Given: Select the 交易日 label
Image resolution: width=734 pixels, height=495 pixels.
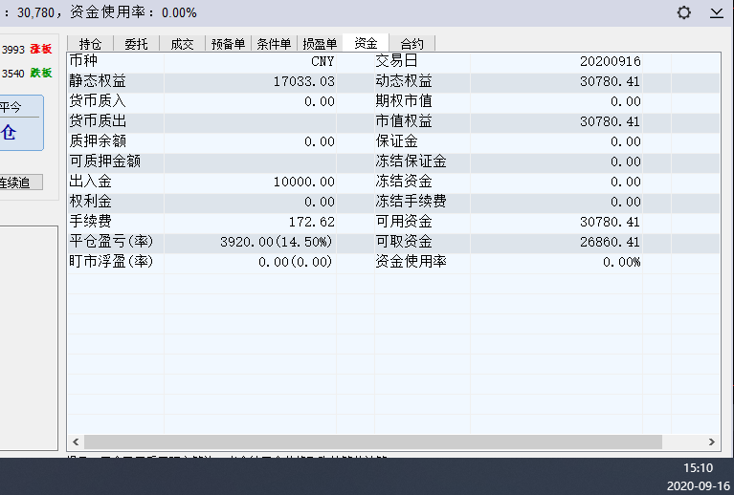Looking at the screenshot, I should click(396, 61).
